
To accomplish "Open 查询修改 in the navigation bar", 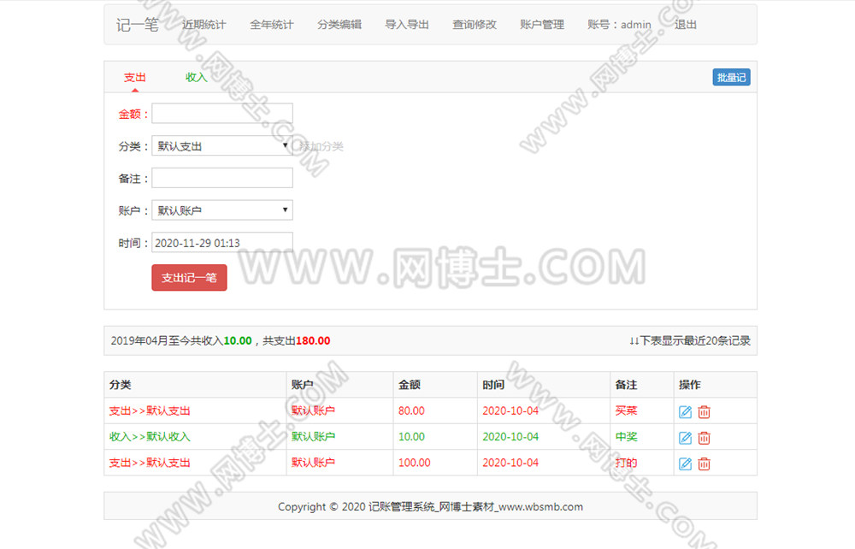I will pyautogui.click(x=475, y=25).
